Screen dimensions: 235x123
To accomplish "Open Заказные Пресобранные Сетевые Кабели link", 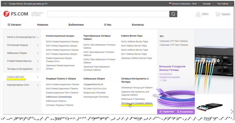I will pos(96,68).
